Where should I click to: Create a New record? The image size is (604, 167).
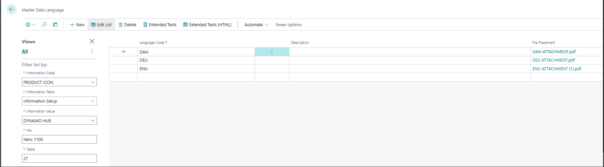pyautogui.click(x=77, y=25)
